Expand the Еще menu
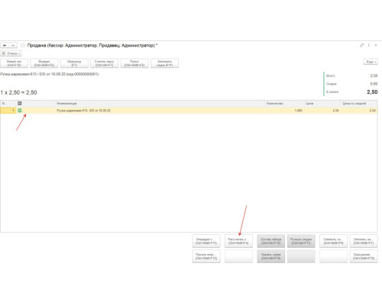This screenshot has width=382, height=305. coord(371,62)
